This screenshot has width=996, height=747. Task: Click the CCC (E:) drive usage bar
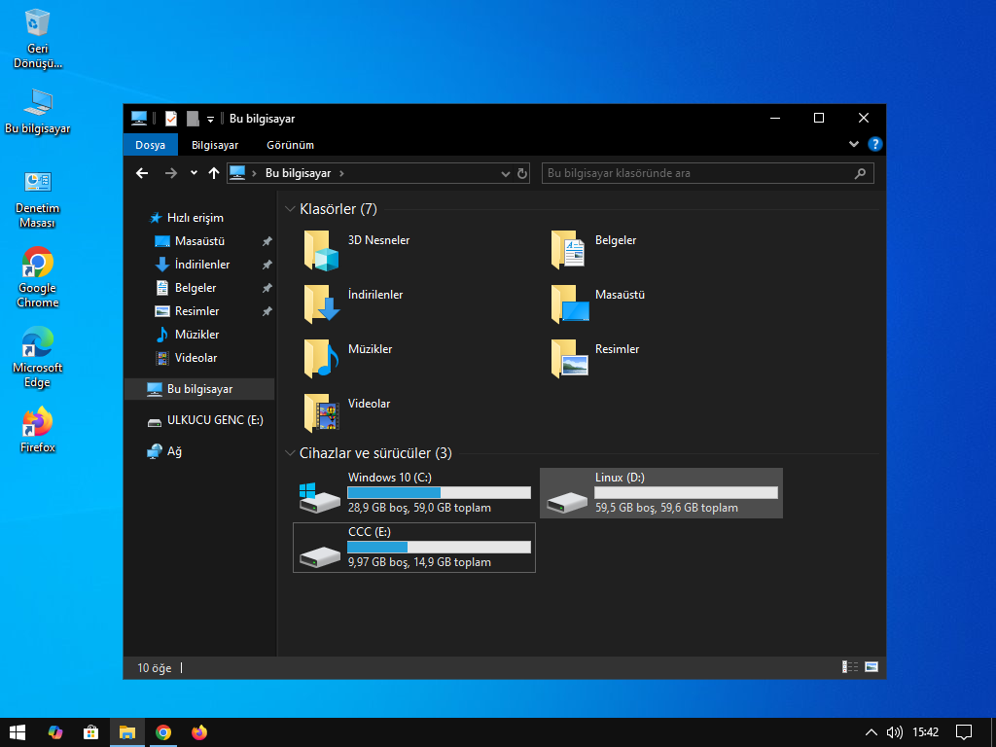click(439, 548)
